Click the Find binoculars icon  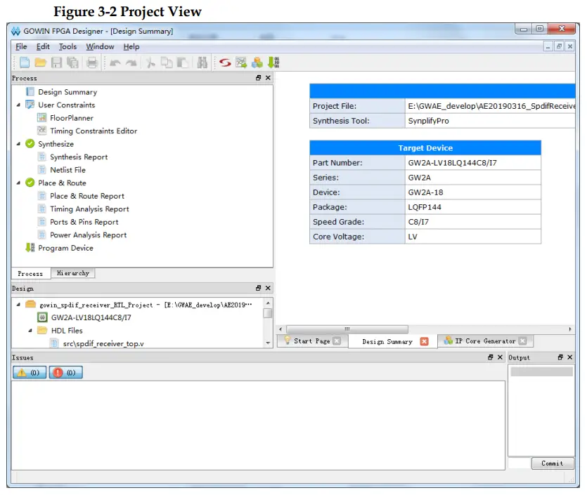(x=202, y=62)
